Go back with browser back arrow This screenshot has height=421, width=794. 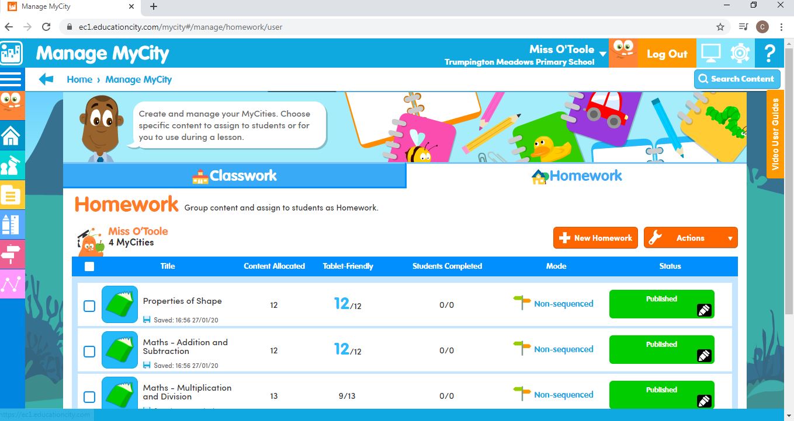(9, 27)
